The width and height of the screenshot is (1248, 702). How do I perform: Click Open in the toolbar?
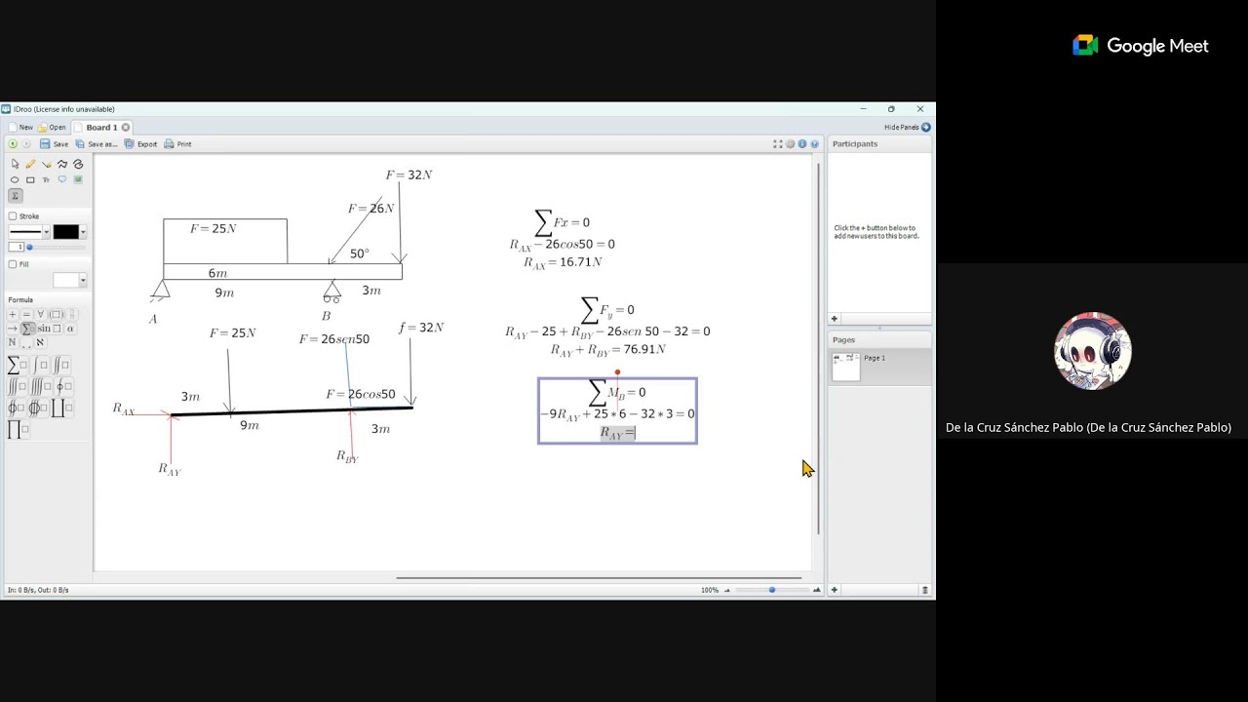(x=52, y=127)
